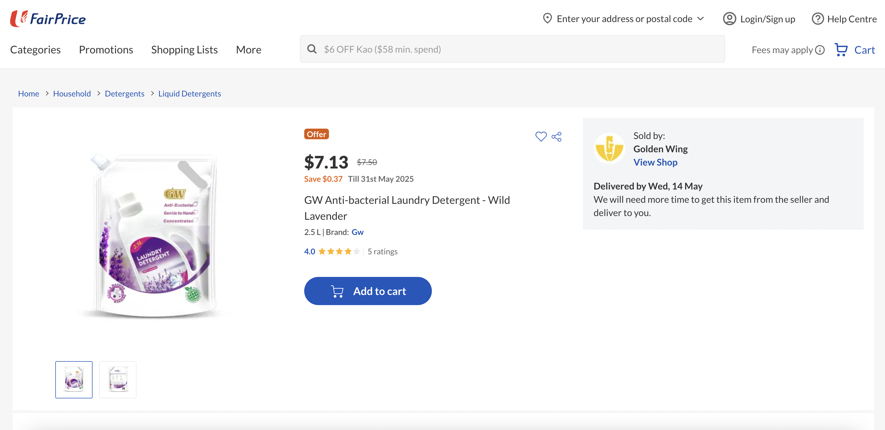Select the second product thumbnail
Viewport: 885px width, 430px height.
pos(118,380)
